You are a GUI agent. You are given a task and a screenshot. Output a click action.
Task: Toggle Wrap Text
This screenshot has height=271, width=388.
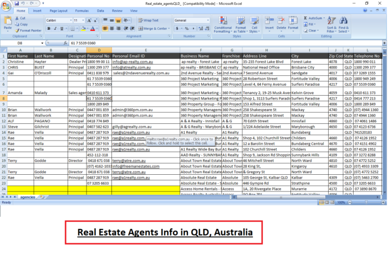149,20
